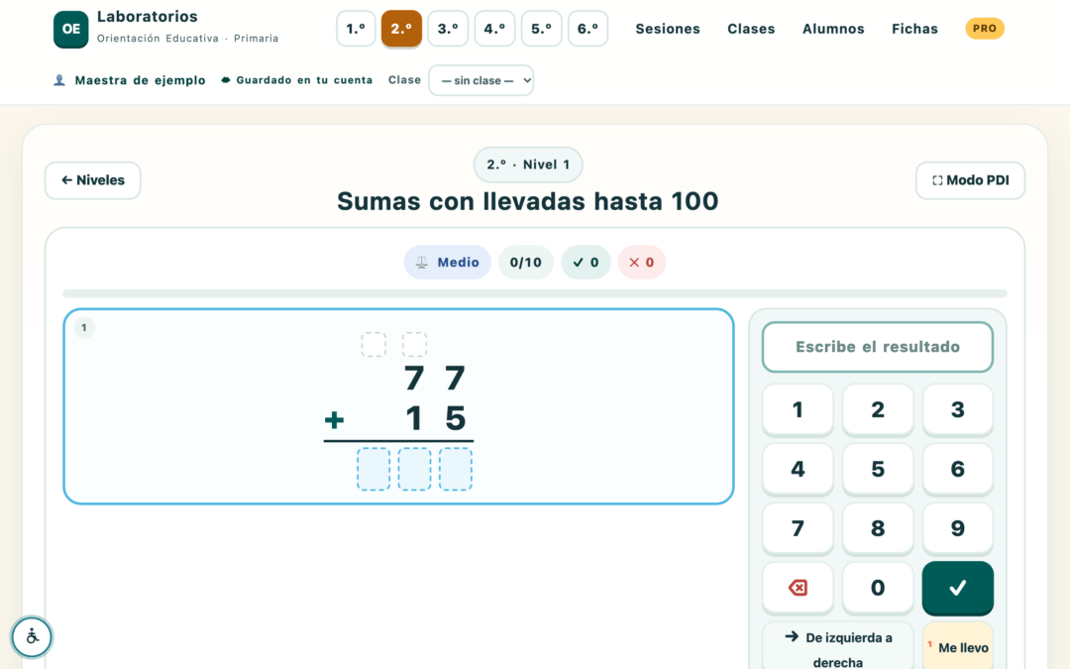The image size is (1070, 669).
Task: Open the Sesiones menu
Action: [668, 29]
